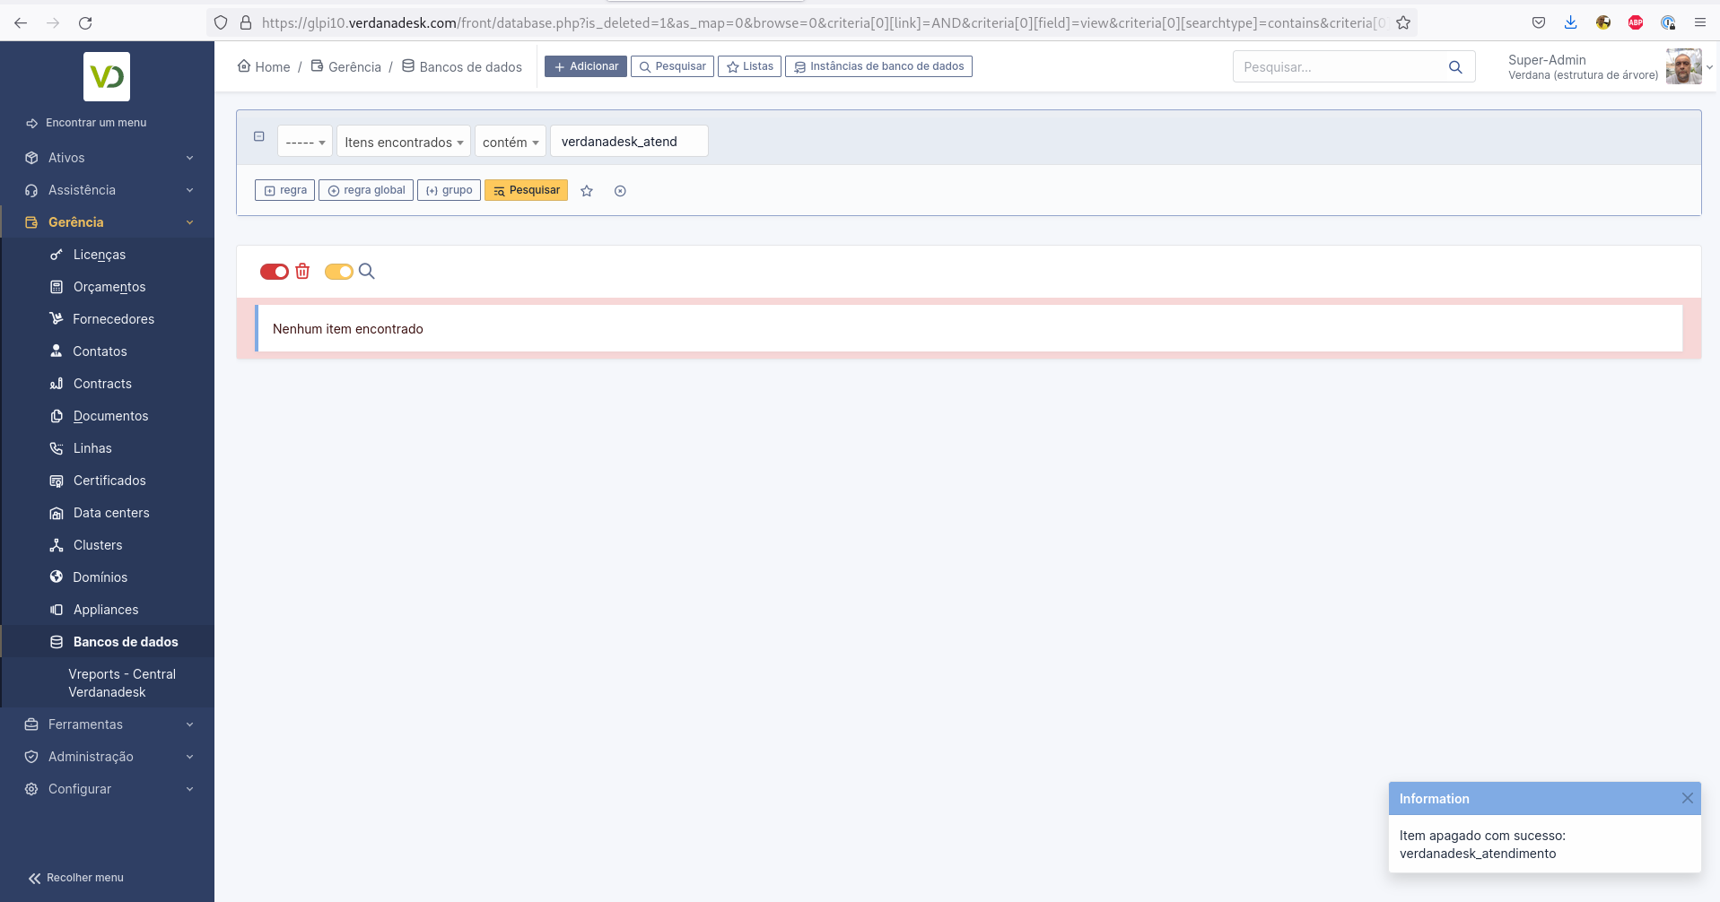Open the magnifier search icon above results
This screenshot has width=1720, height=902.
click(x=366, y=271)
